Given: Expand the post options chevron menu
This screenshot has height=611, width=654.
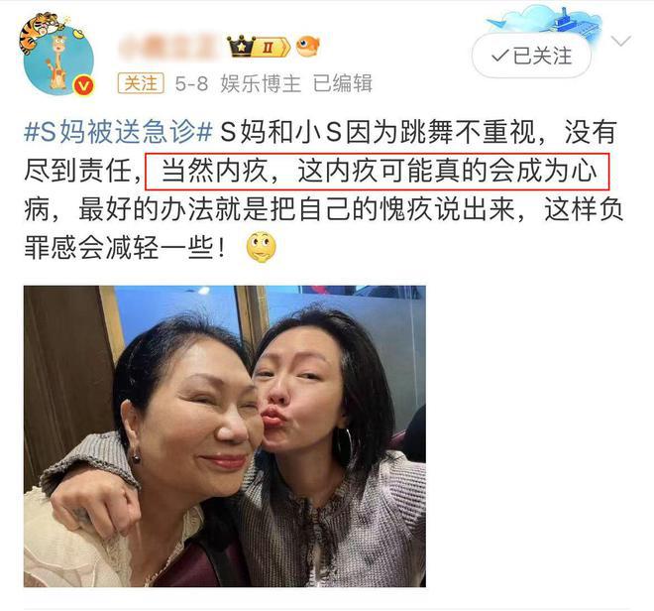Looking at the screenshot, I should coord(620,42).
